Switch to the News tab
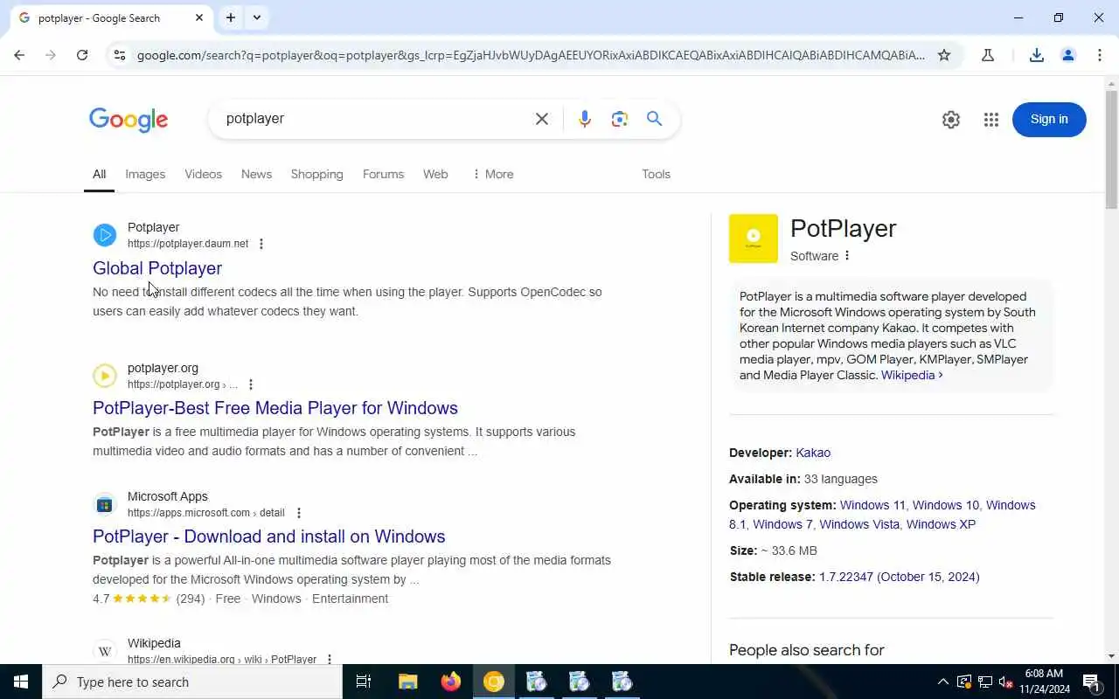Viewport: 1119px width, 699px height. coord(256,174)
